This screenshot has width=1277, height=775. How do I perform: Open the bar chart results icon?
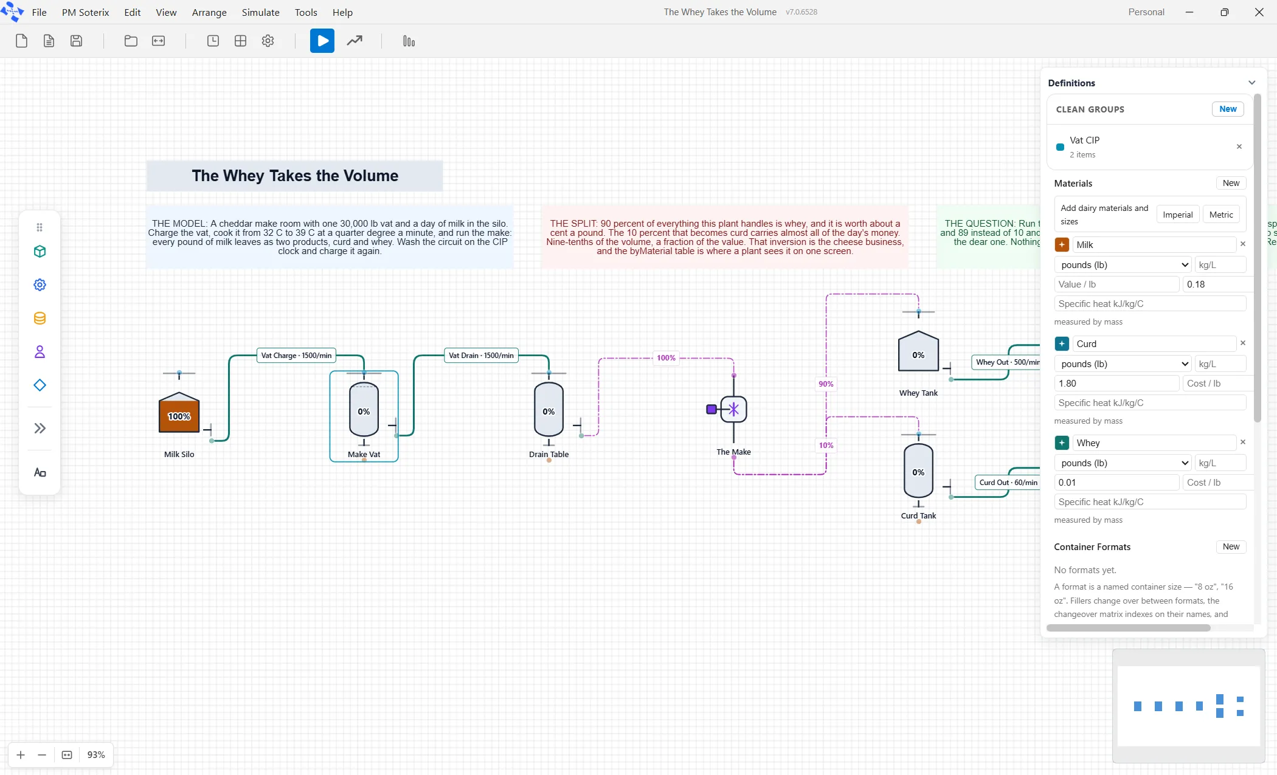(409, 41)
